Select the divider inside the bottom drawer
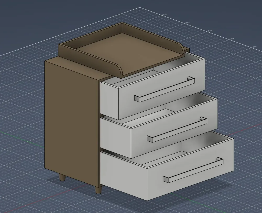Viewport: 262px width, 213px height. [x=182, y=146]
